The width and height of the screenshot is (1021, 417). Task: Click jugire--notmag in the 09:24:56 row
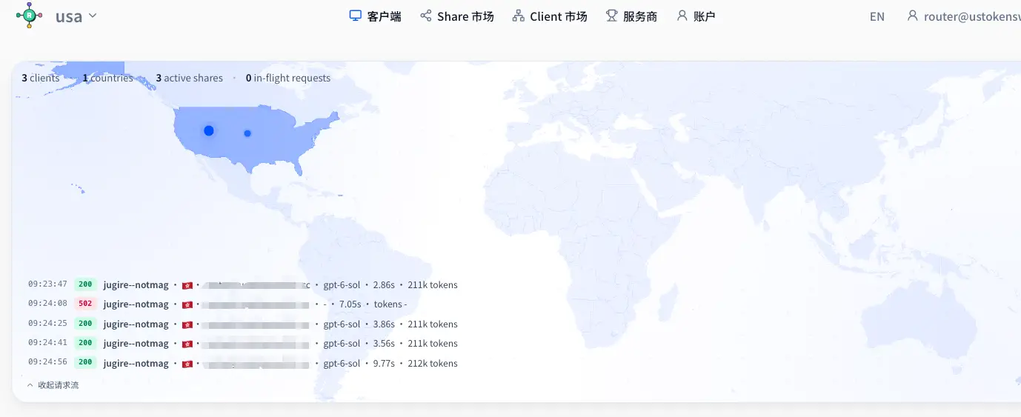pos(136,363)
